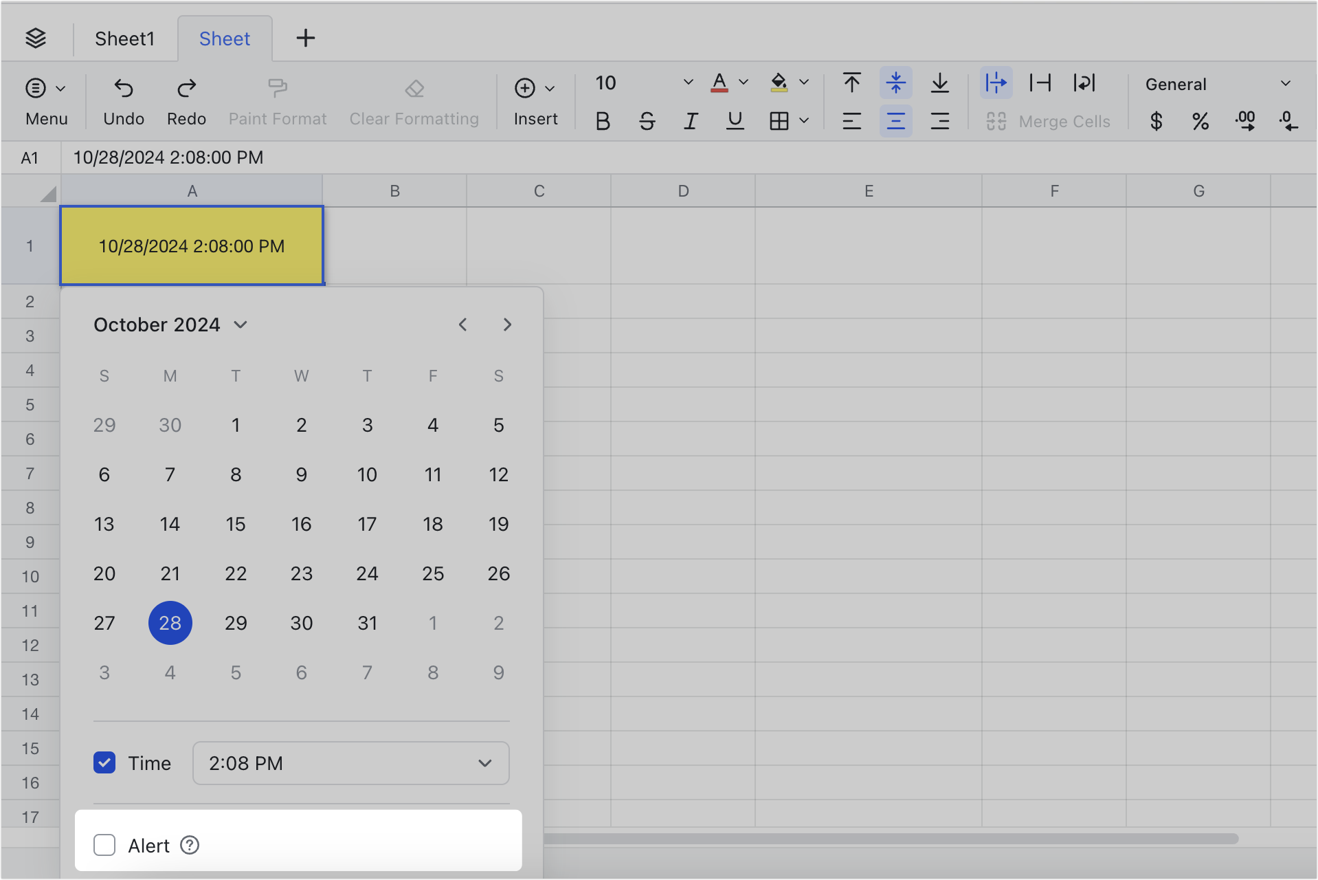Align cell content to bottom
The image size is (1318, 880).
[x=939, y=83]
